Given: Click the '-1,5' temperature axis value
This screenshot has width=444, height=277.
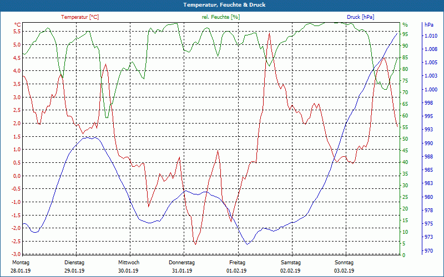Looking at the screenshot, I should pos(17,215).
